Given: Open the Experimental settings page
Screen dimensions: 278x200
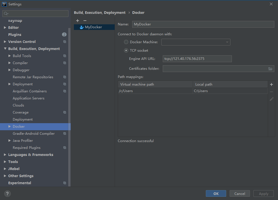Looking at the screenshot, I should [x=20, y=183].
